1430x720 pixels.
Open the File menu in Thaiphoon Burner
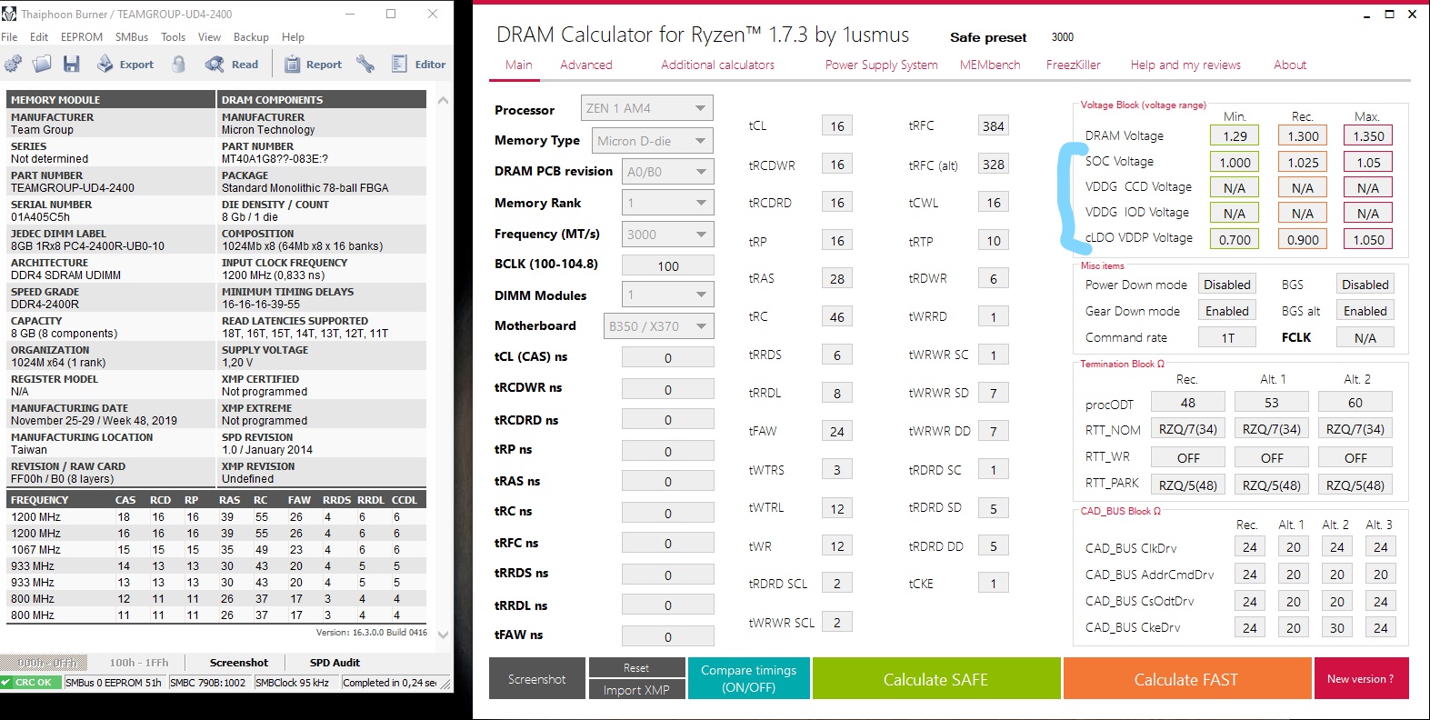click(x=10, y=37)
